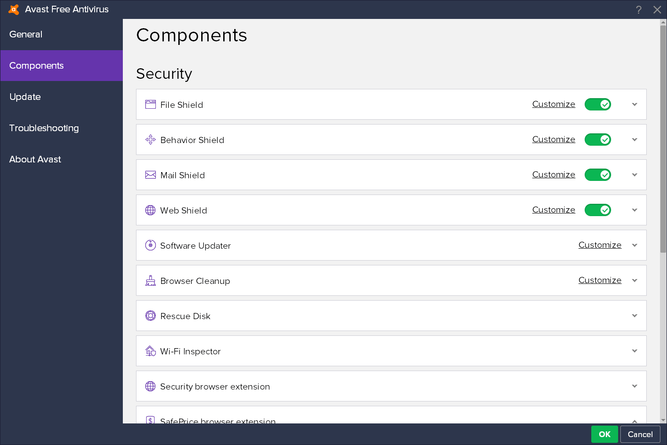
Task: Open Customize for Mail Shield
Action: pyautogui.click(x=553, y=175)
